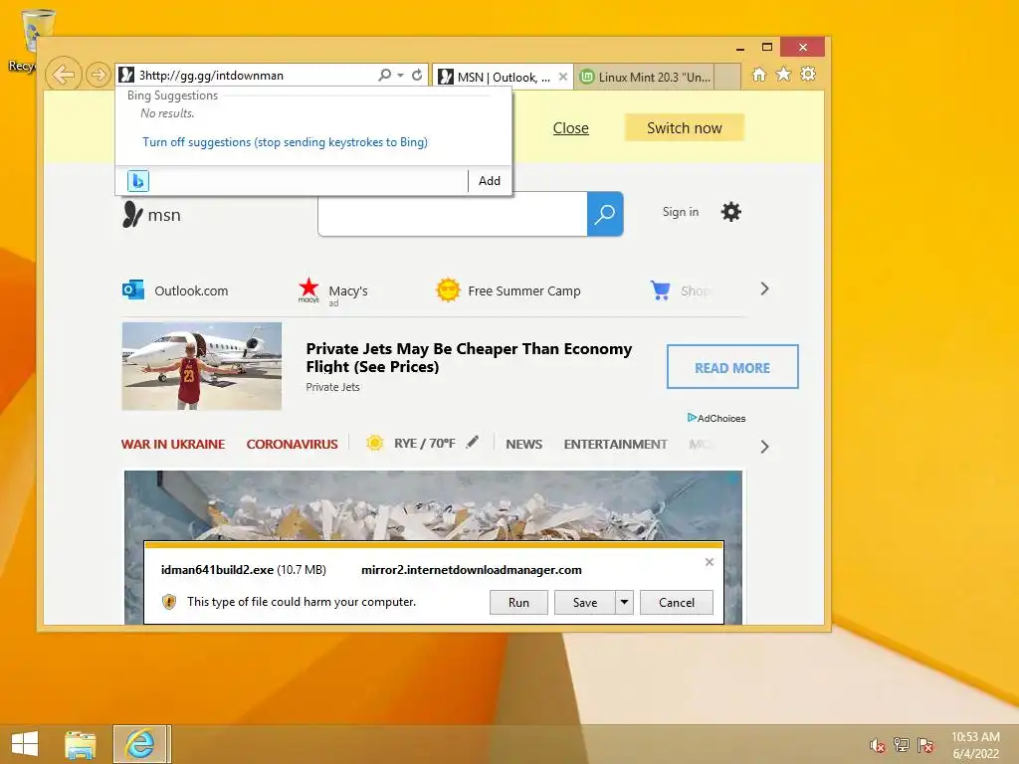Click the muted volume tray icon
This screenshot has height=764, width=1019.
coord(878,745)
